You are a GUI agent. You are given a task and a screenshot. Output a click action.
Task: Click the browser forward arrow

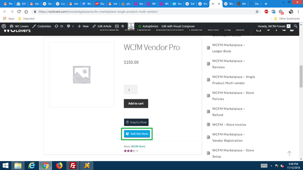click(x=12, y=11)
